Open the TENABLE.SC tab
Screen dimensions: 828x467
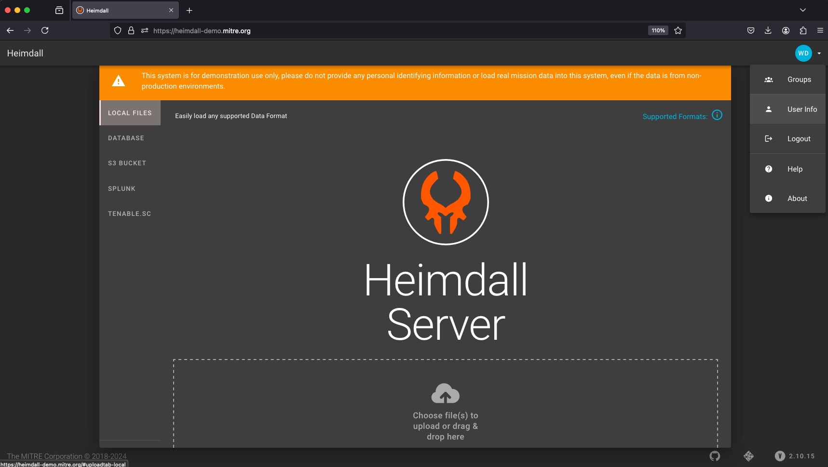[x=129, y=213]
